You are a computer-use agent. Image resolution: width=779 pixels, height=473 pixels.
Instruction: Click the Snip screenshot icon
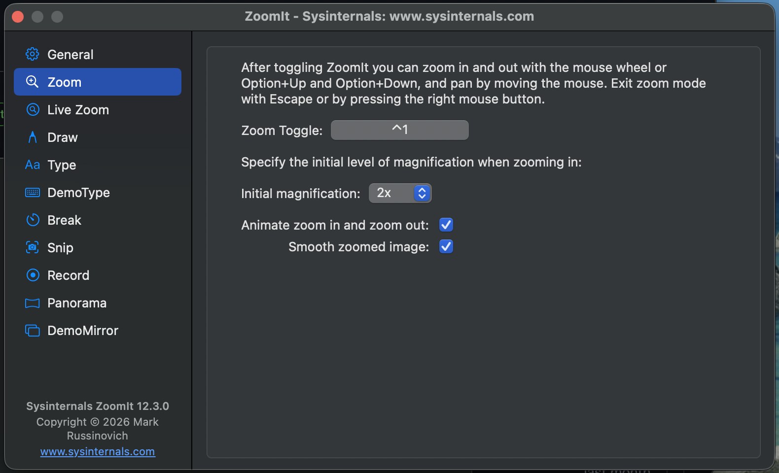pos(33,247)
